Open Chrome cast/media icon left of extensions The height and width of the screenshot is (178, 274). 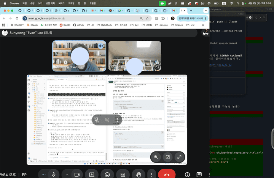point(156,18)
